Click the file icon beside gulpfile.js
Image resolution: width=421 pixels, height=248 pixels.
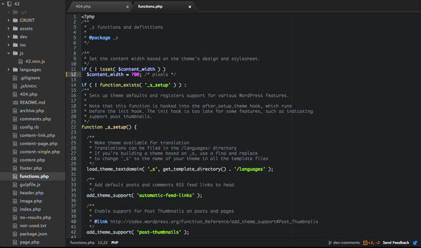[x=15, y=185]
